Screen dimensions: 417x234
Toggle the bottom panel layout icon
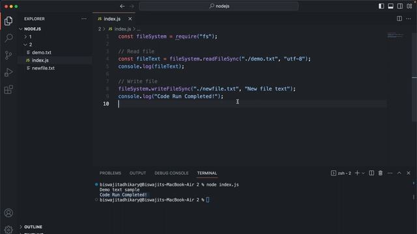point(390,6)
